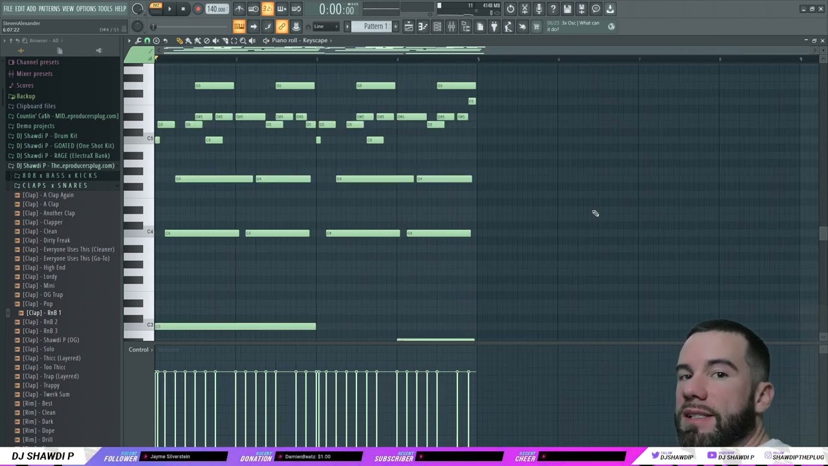
Task: Toggle PAT/SONG playback mode
Action: click(156, 9)
